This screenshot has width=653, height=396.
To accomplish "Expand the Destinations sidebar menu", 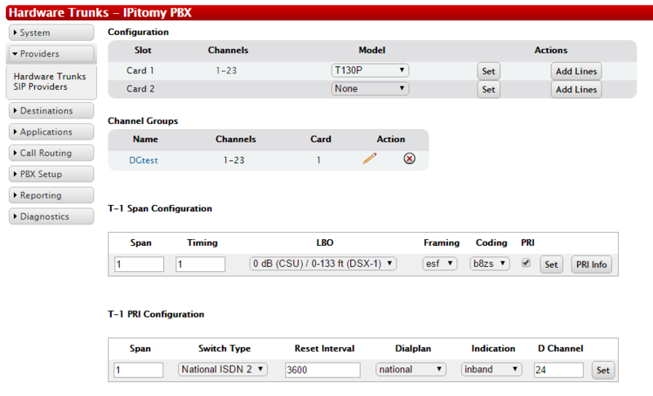I will point(51,111).
